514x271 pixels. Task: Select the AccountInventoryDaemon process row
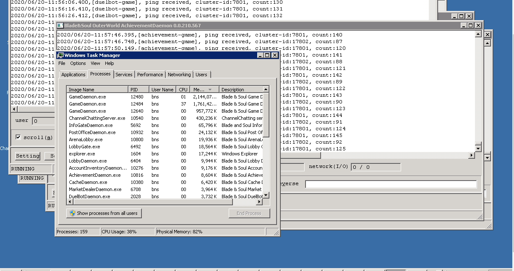(165, 168)
